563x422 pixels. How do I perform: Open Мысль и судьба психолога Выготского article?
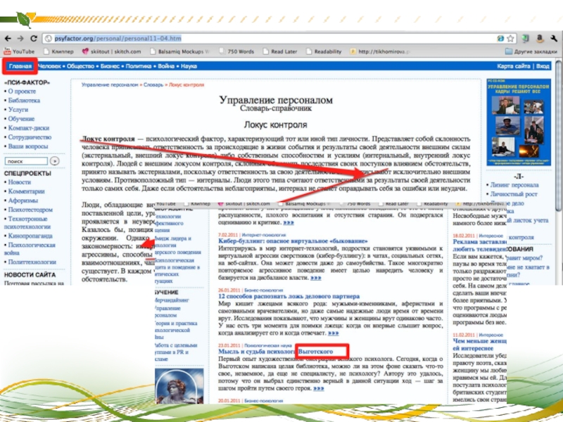click(x=276, y=351)
